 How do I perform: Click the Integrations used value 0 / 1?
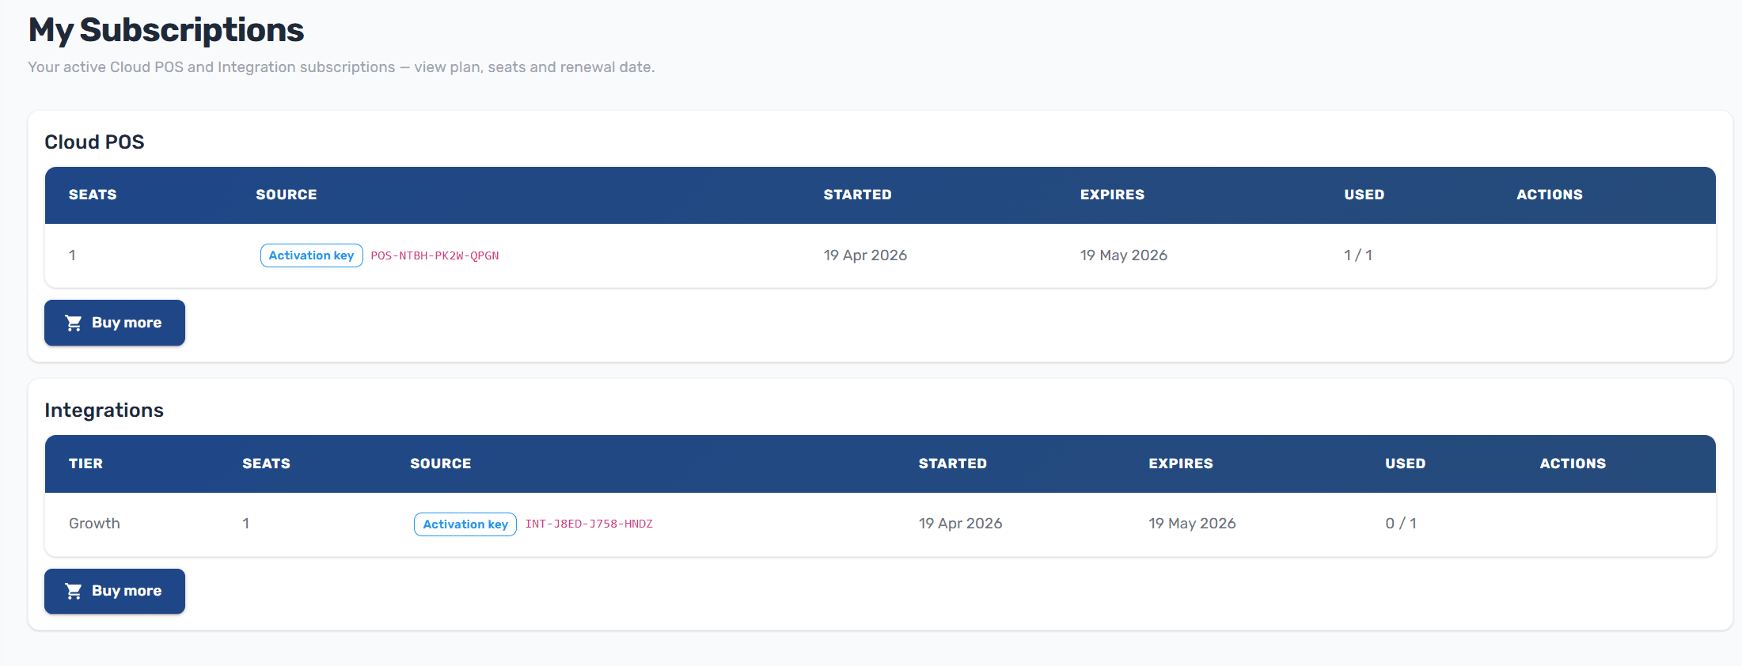pos(1401,524)
